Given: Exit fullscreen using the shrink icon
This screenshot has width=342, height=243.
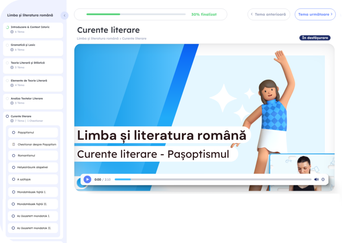Looking at the screenshot, I should point(323,179).
